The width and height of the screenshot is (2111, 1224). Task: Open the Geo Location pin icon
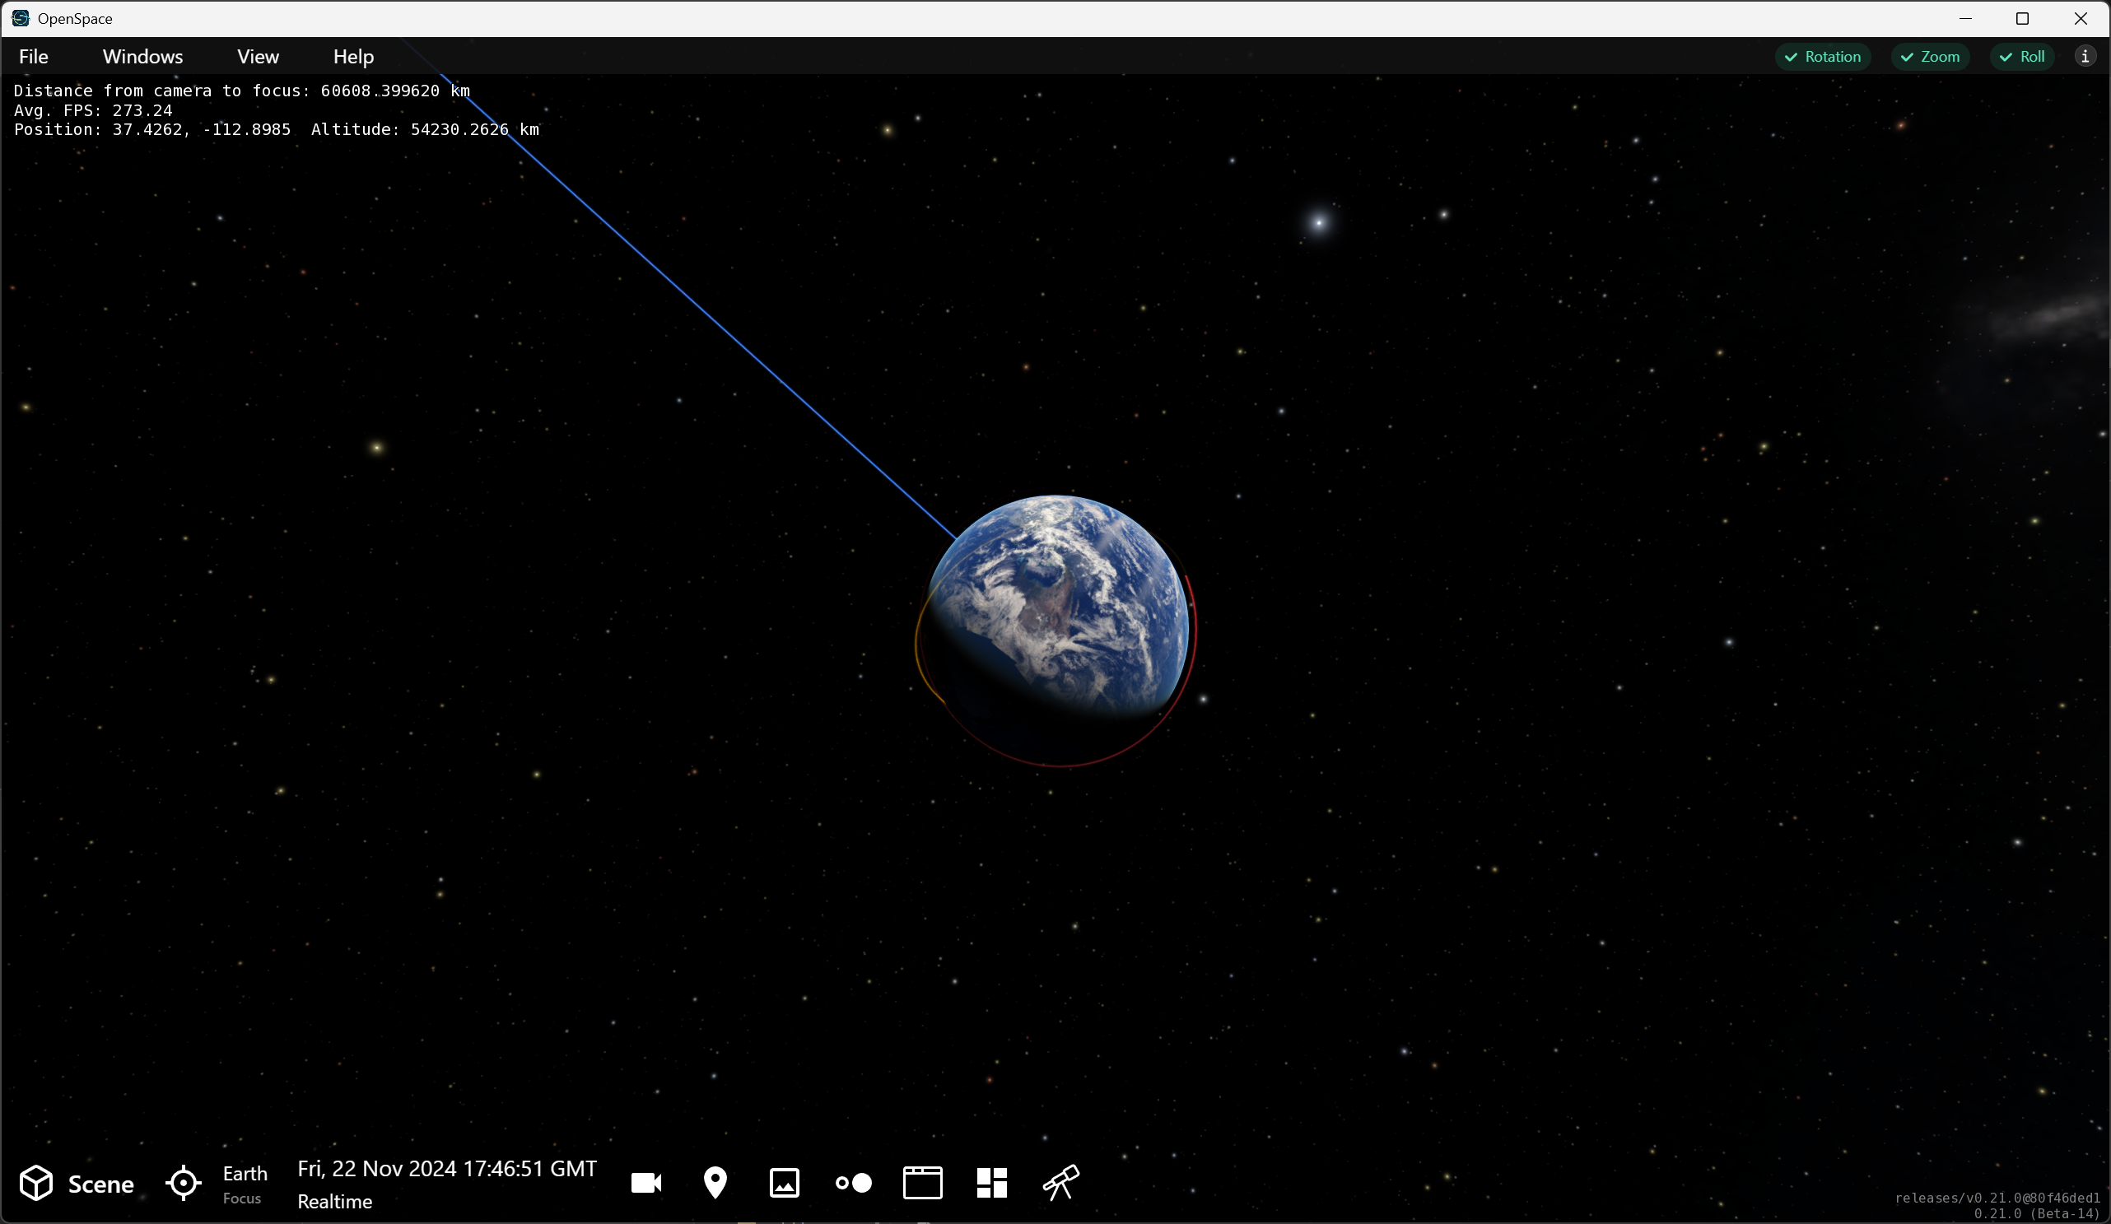pyautogui.click(x=715, y=1183)
